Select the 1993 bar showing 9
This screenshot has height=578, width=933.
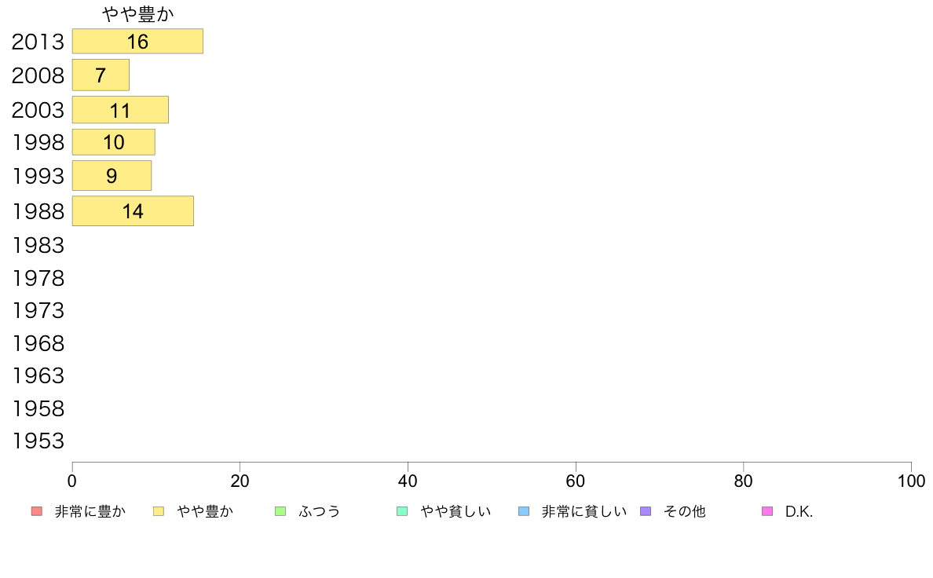[x=112, y=176]
